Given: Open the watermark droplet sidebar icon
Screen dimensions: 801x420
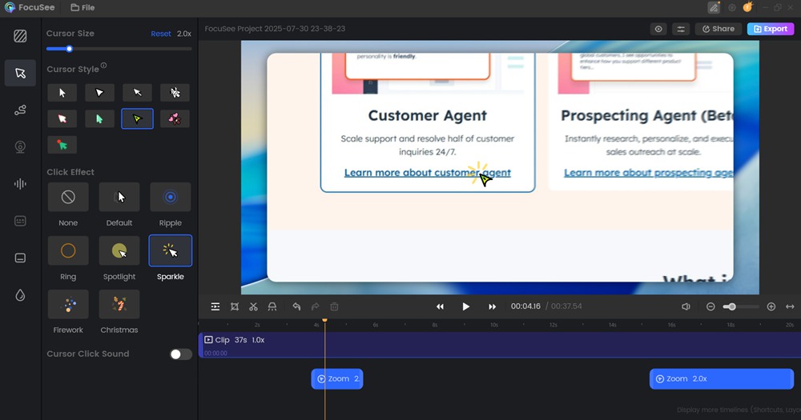Looking at the screenshot, I should (20, 295).
